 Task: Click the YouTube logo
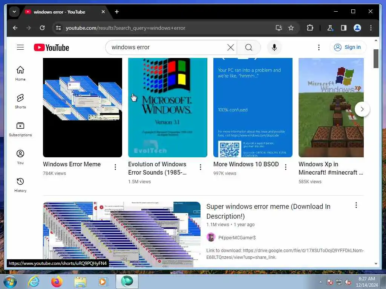click(51, 47)
